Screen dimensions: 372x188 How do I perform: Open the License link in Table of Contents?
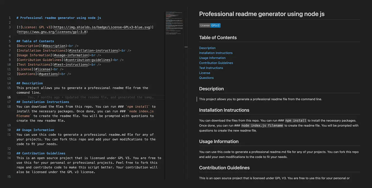click(x=205, y=73)
